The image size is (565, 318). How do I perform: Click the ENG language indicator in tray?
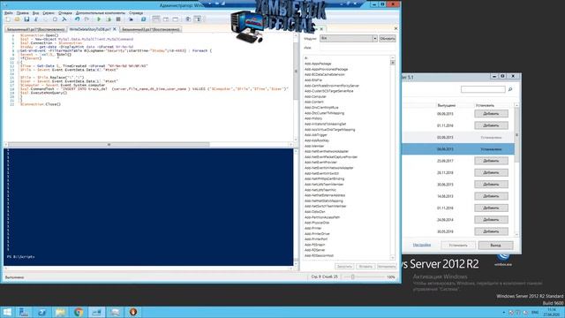(535, 312)
